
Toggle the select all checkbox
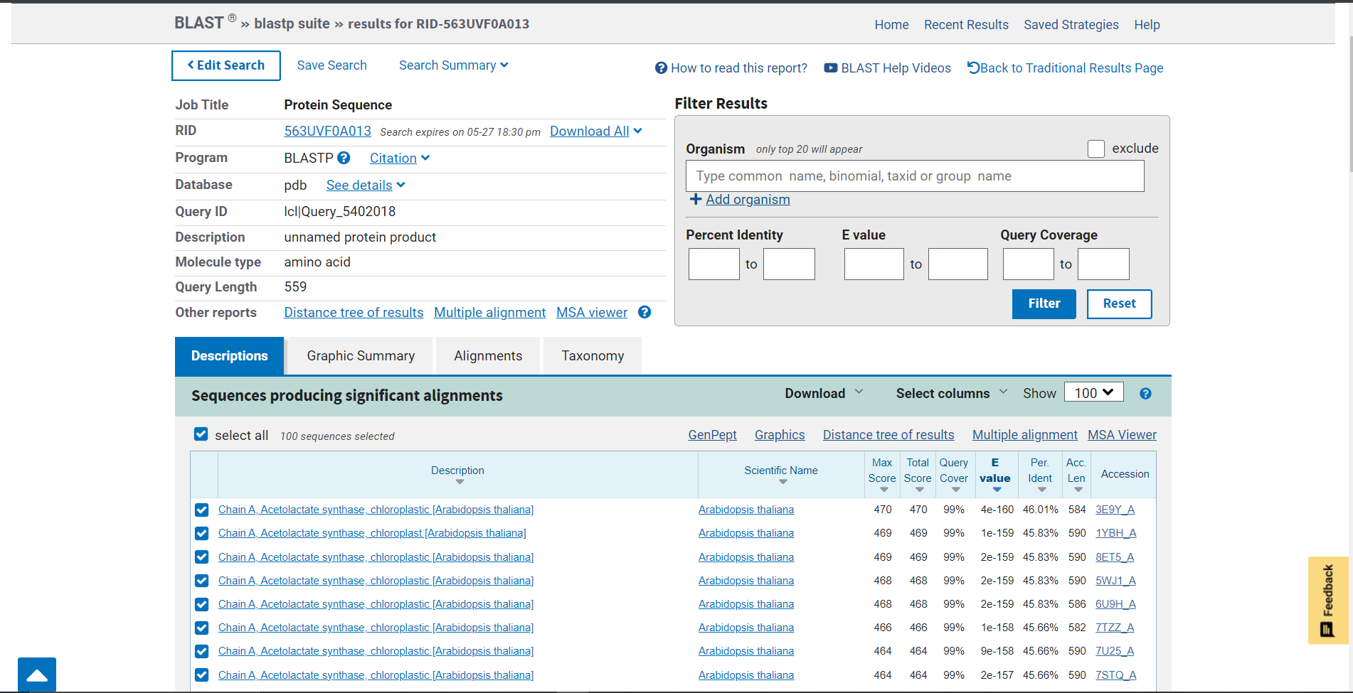pos(201,434)
